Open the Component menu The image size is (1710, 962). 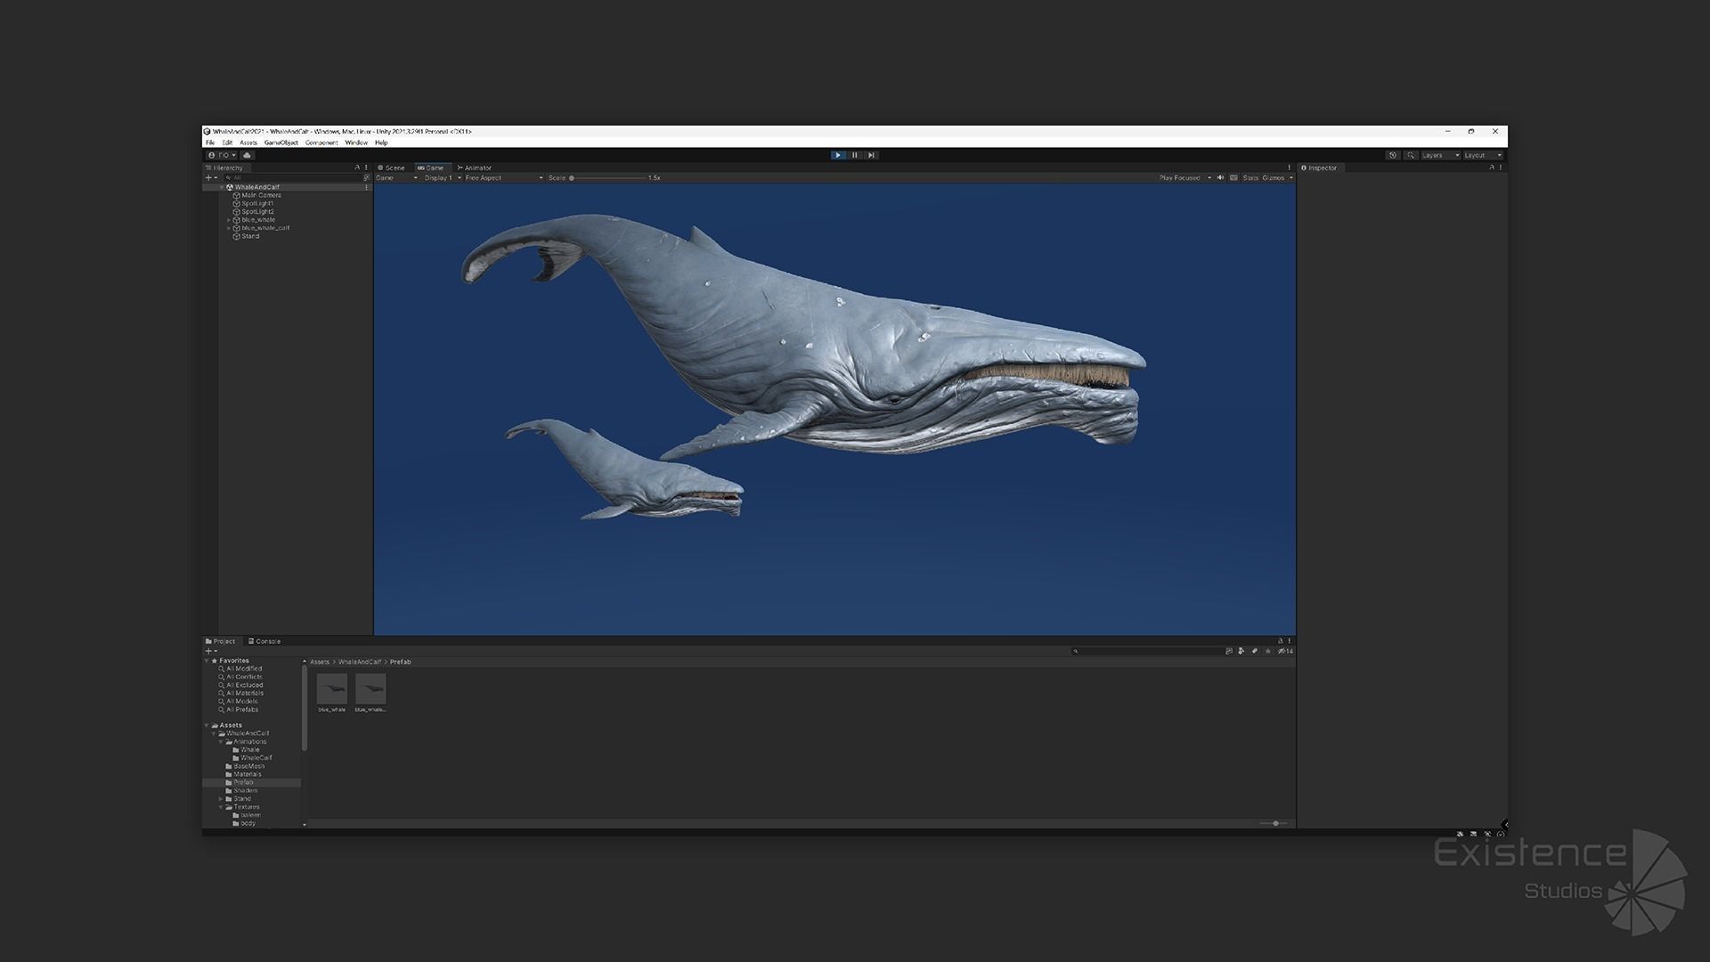click(322, 143)
